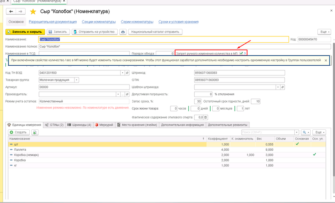Open Серии номенклатуры link
Screen dimensions: 335x203
(137, 22)
